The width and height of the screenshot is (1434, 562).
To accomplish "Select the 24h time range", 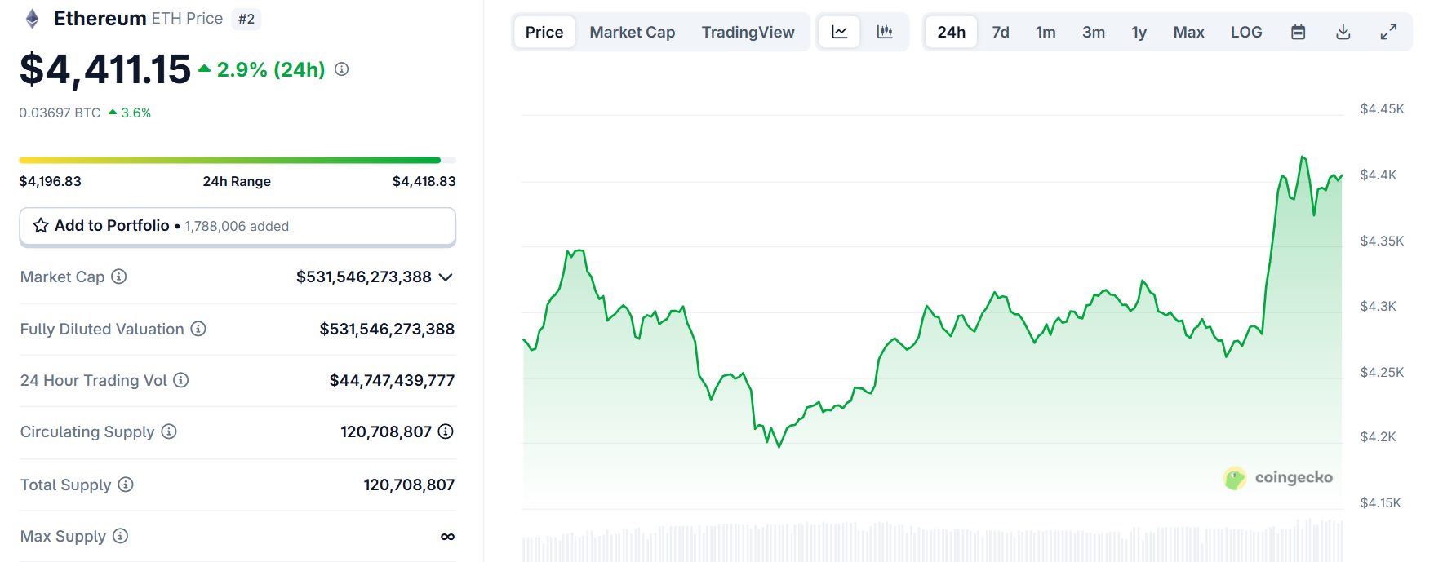I will click(952, 32).
